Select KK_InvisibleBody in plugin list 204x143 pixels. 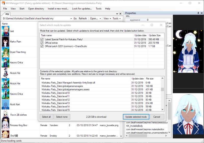(134, 126)
